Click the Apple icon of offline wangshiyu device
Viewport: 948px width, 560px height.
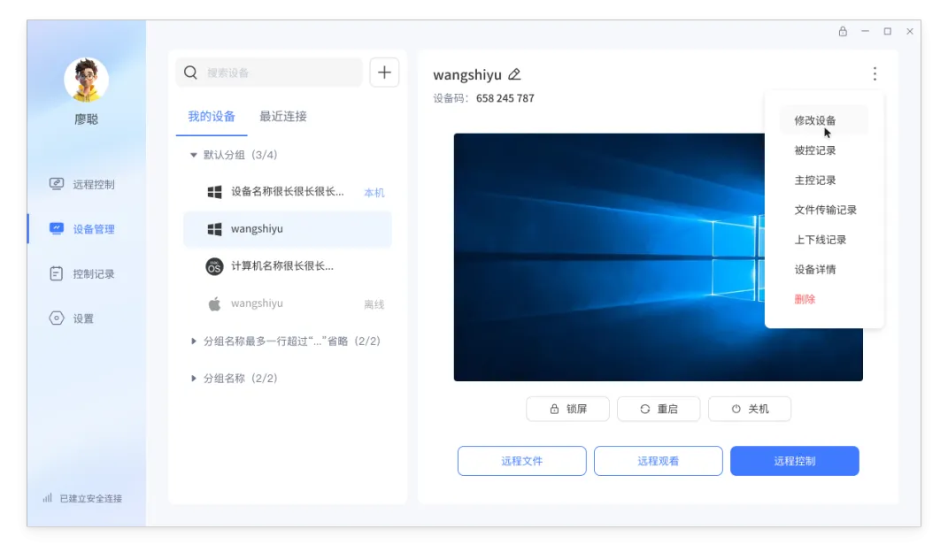point(213,303)
